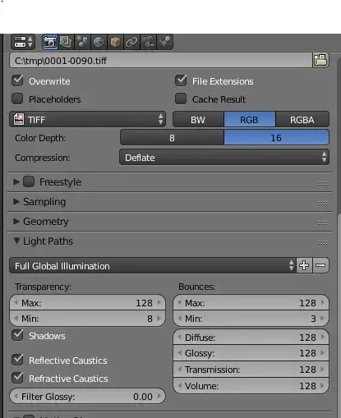Select RGB color mode
341x418 pixels.
coord(250,119)
